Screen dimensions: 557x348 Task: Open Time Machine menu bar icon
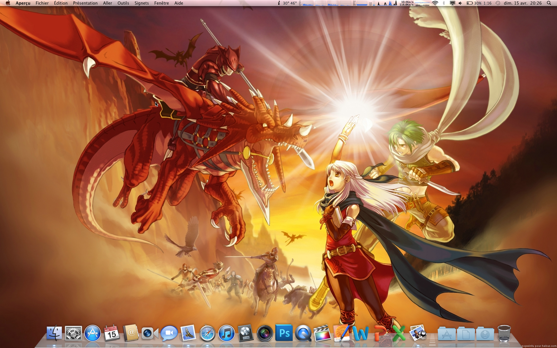498,3
